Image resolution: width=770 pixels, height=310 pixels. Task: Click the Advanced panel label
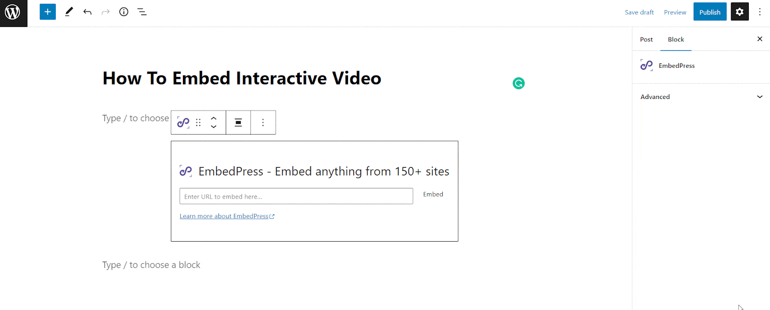click(x=655, y=97)
